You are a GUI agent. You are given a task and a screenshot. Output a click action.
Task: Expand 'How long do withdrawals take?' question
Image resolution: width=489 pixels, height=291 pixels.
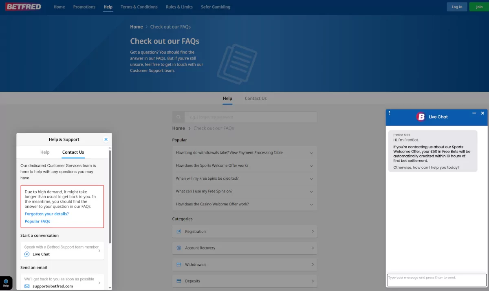point(244,152)
